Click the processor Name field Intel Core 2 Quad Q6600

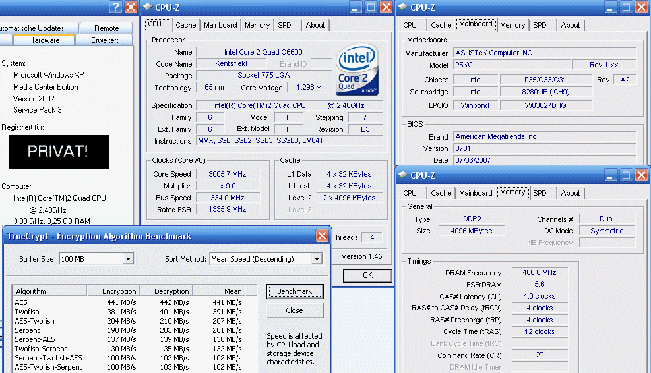pos(264,52)
